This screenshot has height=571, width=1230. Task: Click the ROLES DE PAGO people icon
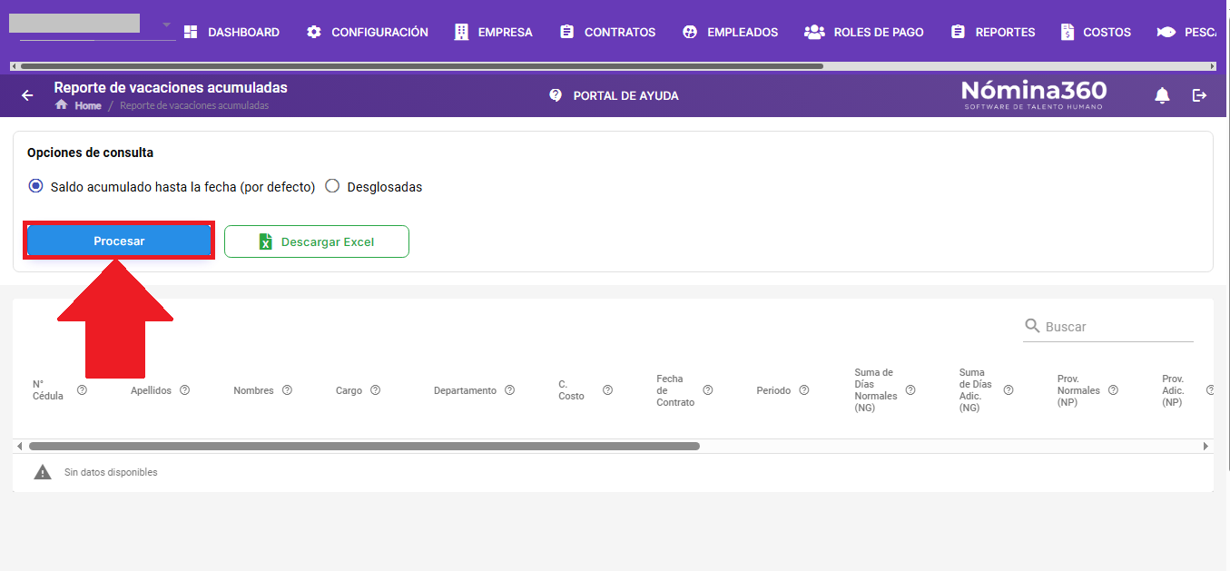pos(814,32)
